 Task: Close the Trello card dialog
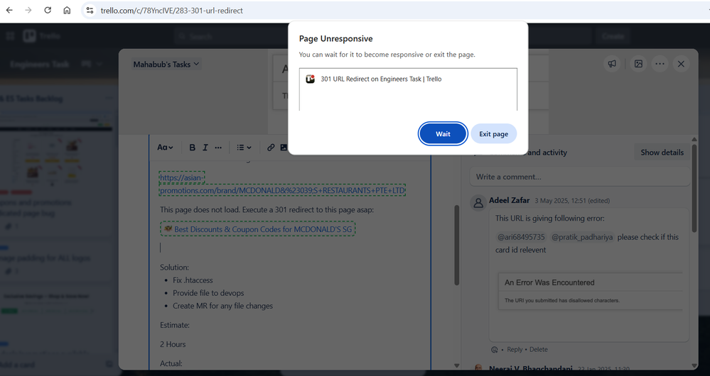[681, 64]
